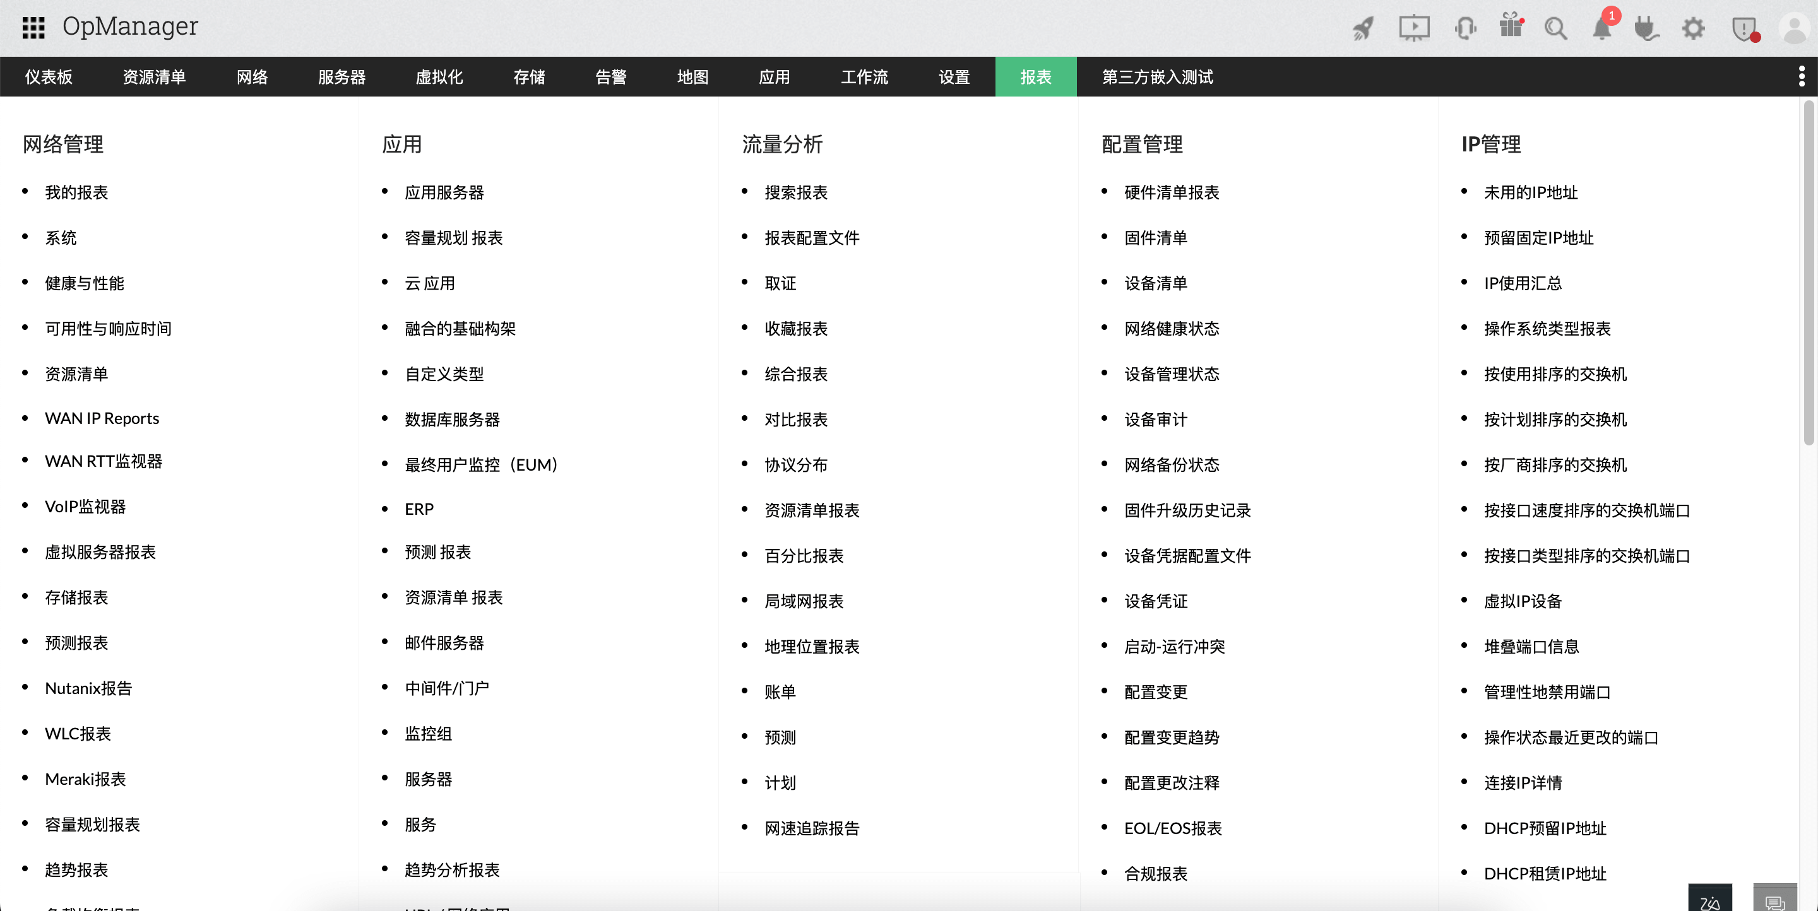Open the global search magnifier
The width and height of the screenshot is (1818, 911).
point(1557,28)
